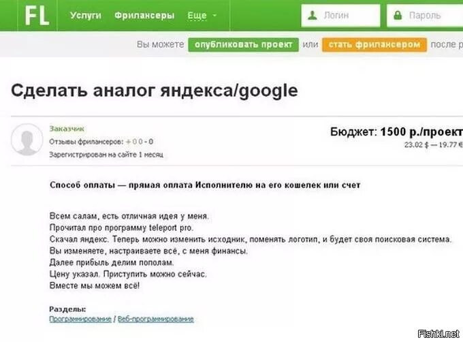Click the project title Сделать аналог яндекса/google
Screen dimensions: 463x342
pos(154,91)
